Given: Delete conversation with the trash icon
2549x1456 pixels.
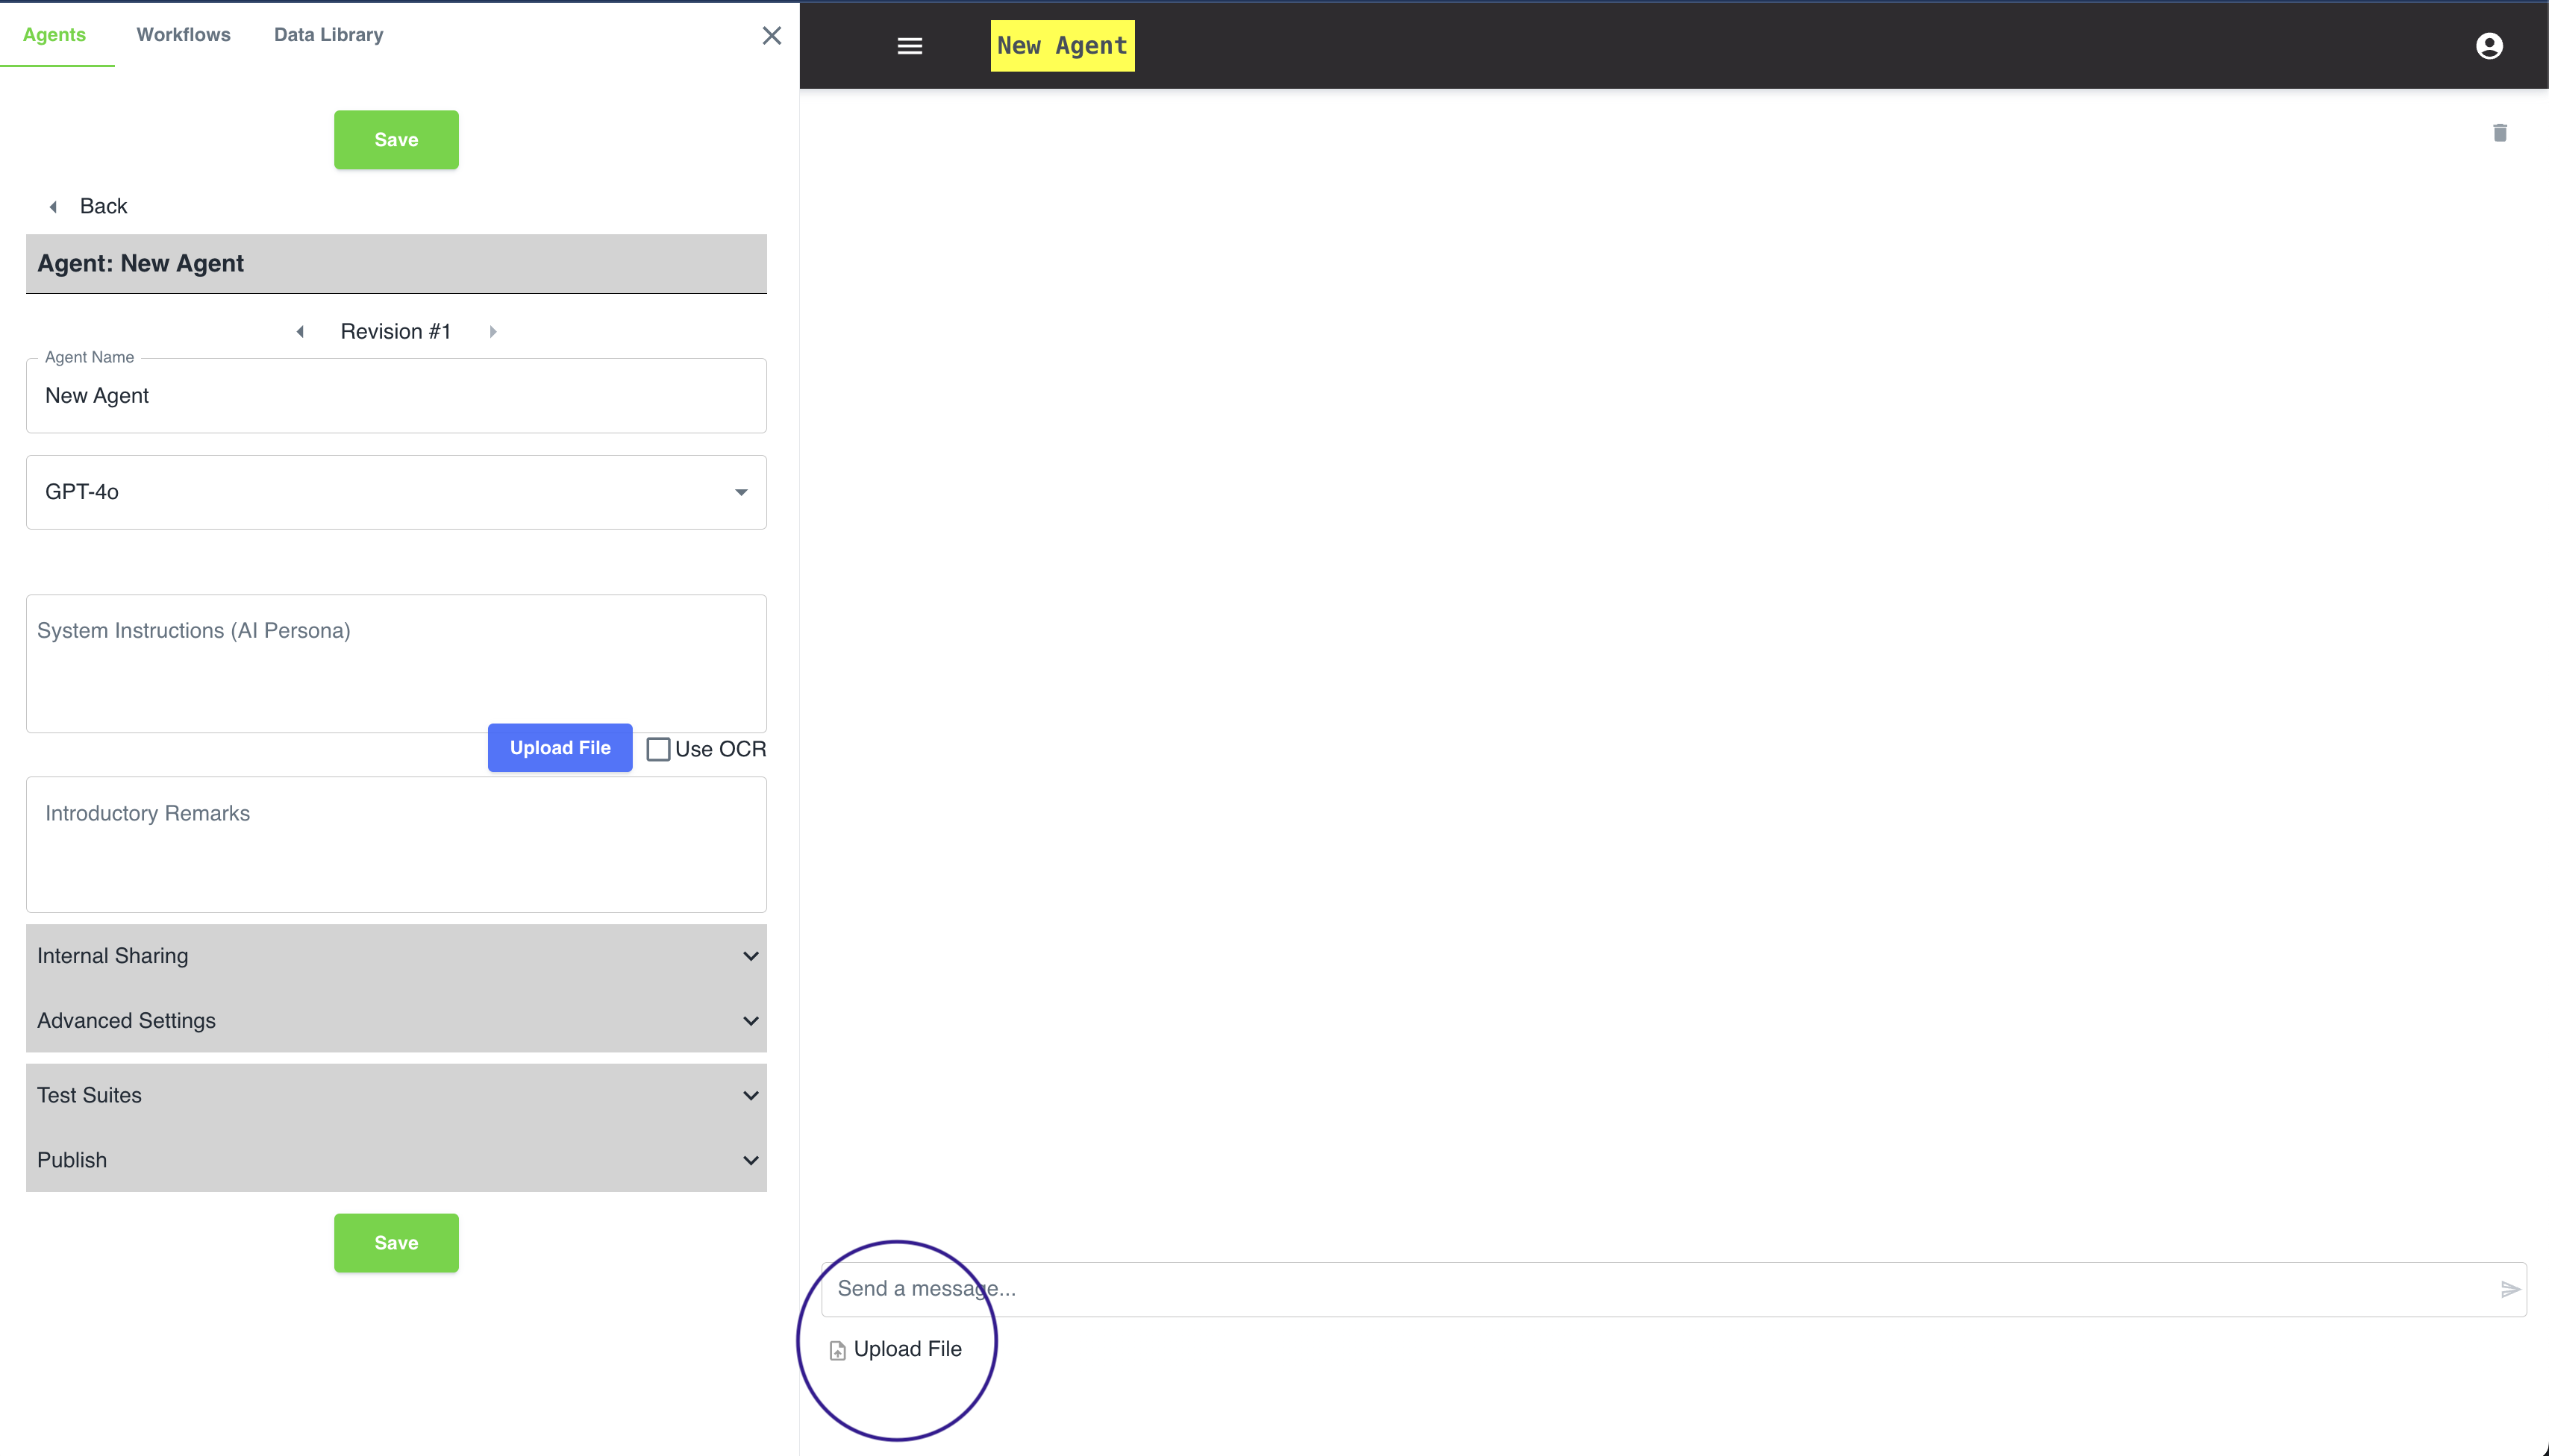Looking at the screenshot, I should coord(2500,133).
